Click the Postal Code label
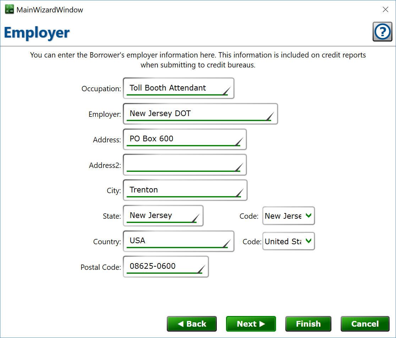This screenshot has height=338, width=396. coord(100,267)
